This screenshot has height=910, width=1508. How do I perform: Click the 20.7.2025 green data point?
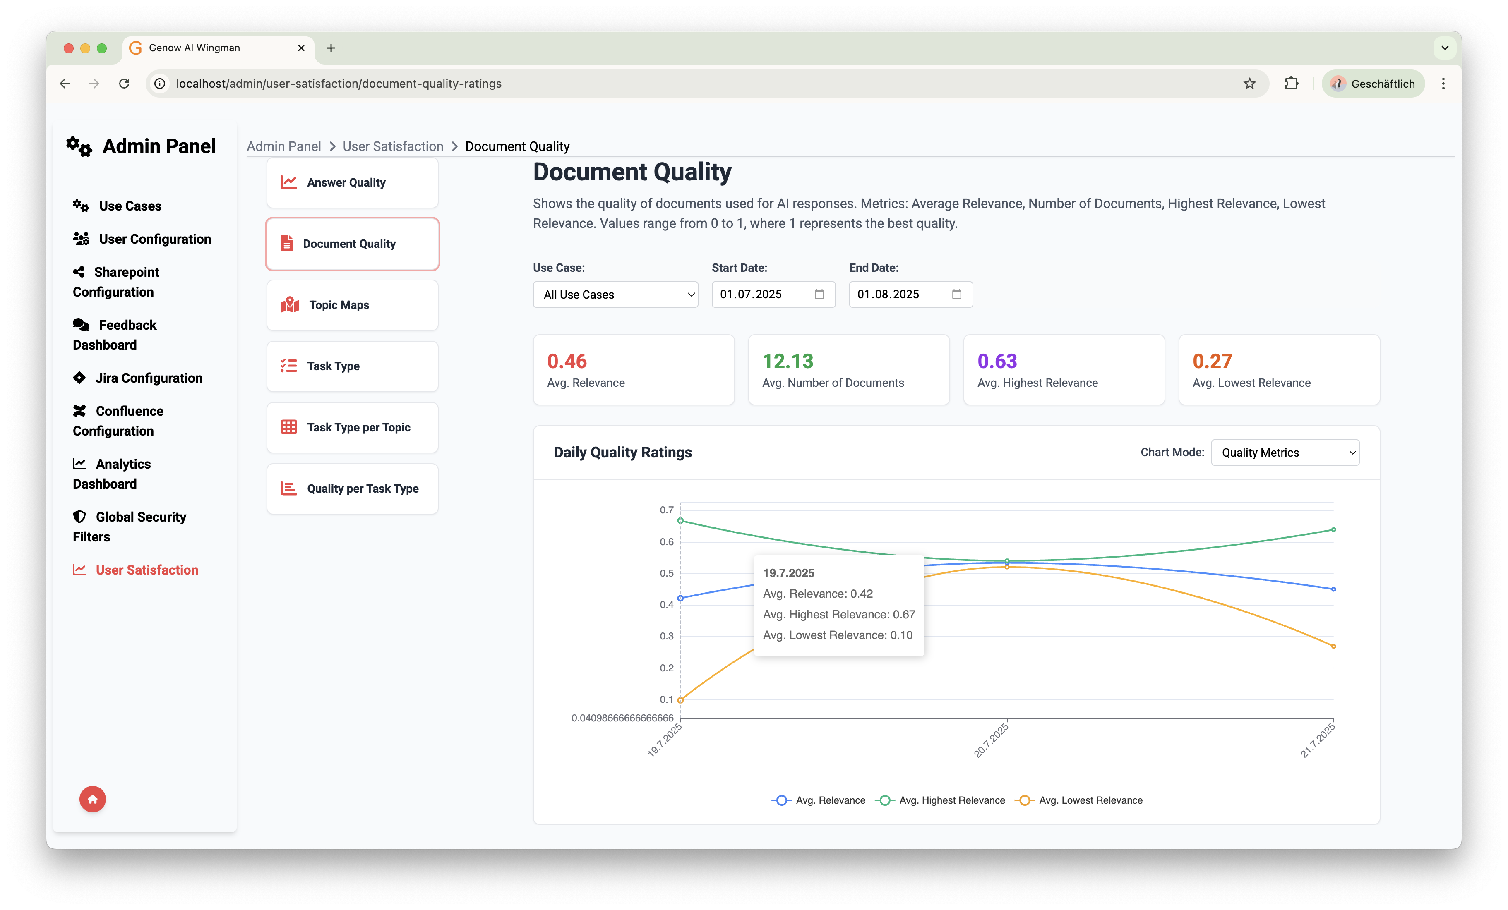pos(1007,560)
